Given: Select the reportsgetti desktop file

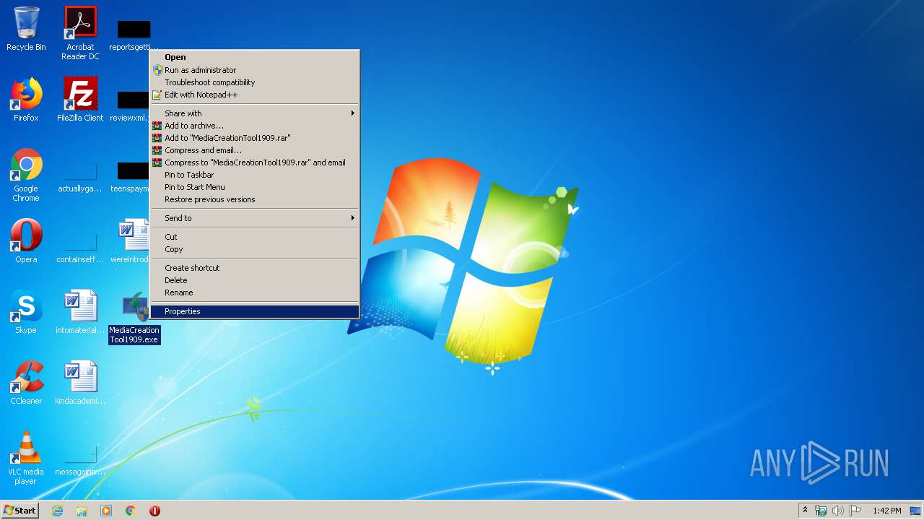Looking at the screenshot, I should tap(134, 36).
